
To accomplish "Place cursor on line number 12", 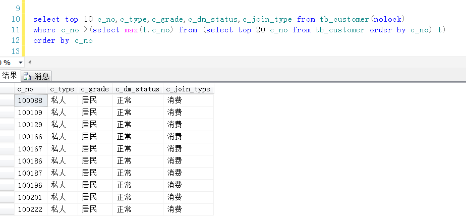I will tap(16, 40).
